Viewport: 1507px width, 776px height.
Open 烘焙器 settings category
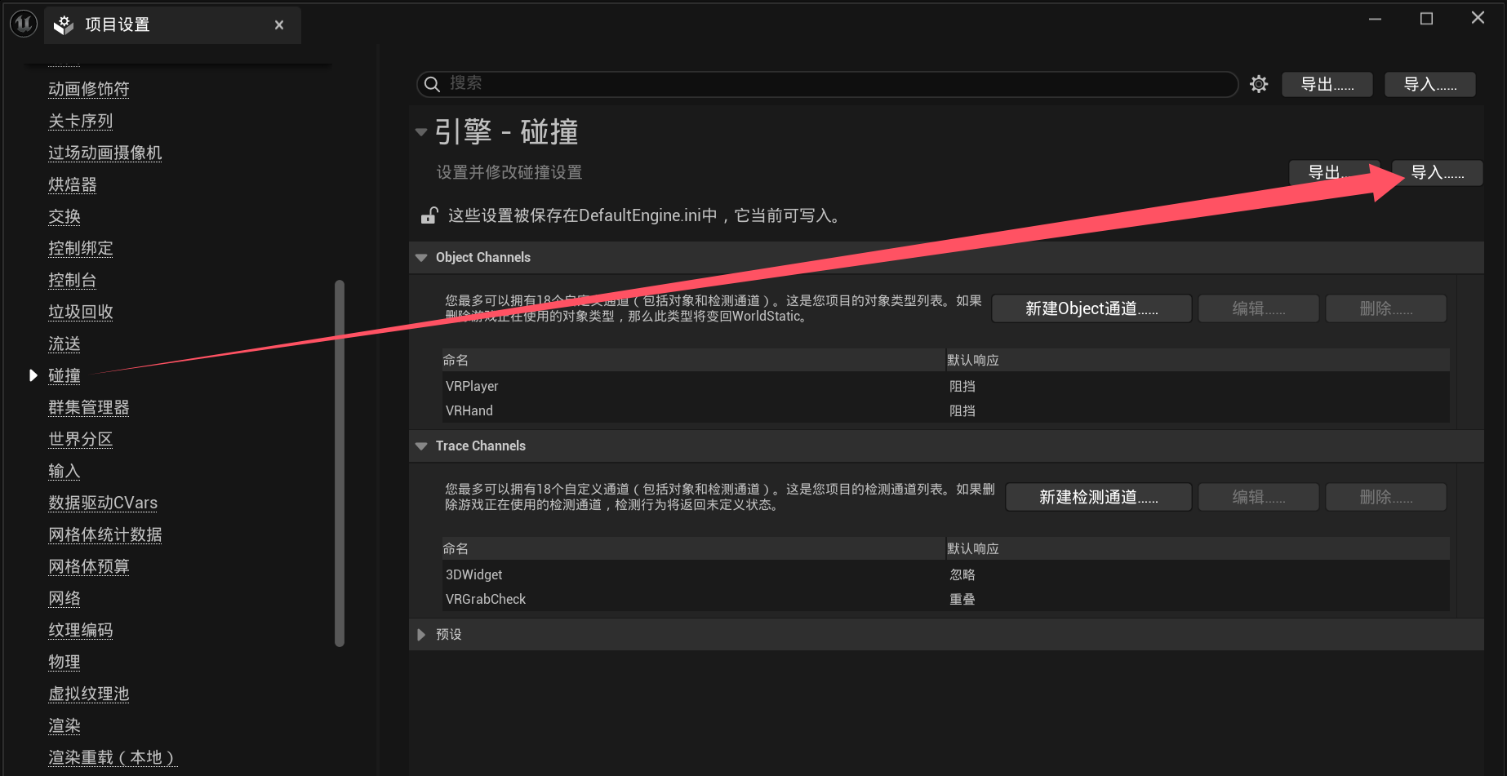[73, 184]
